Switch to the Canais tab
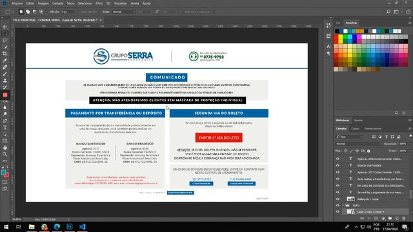This screenshot has width=413, height=232. (356, 129)
